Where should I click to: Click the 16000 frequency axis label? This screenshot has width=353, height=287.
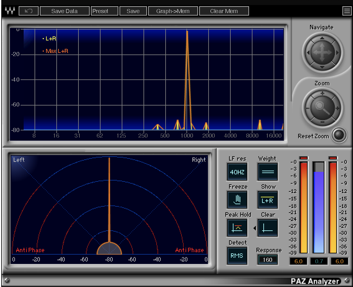(274, 135)
